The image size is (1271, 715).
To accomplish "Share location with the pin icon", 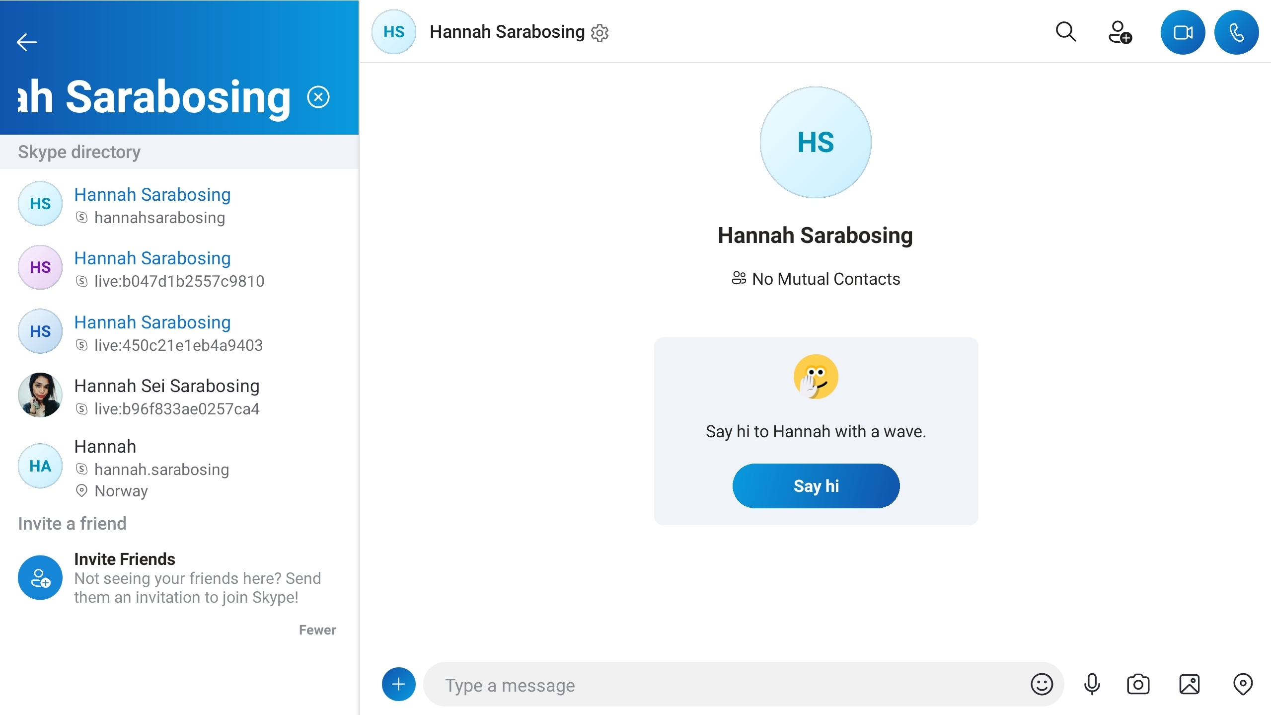I will coord(1243,684).
